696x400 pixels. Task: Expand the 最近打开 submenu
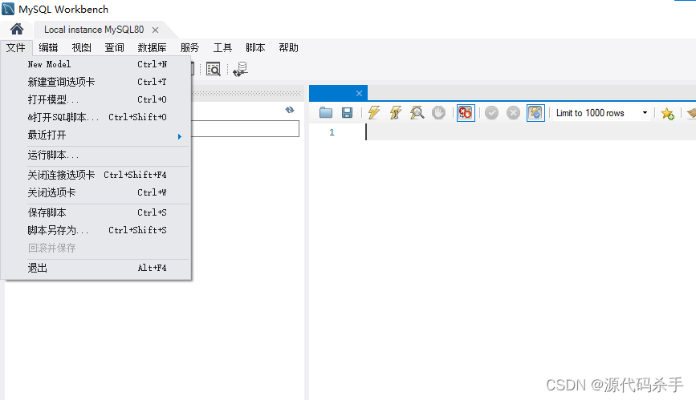[x=97, y=135]
